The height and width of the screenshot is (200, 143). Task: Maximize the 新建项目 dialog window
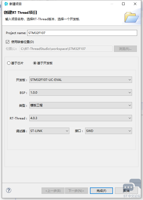tap(123, 4)
